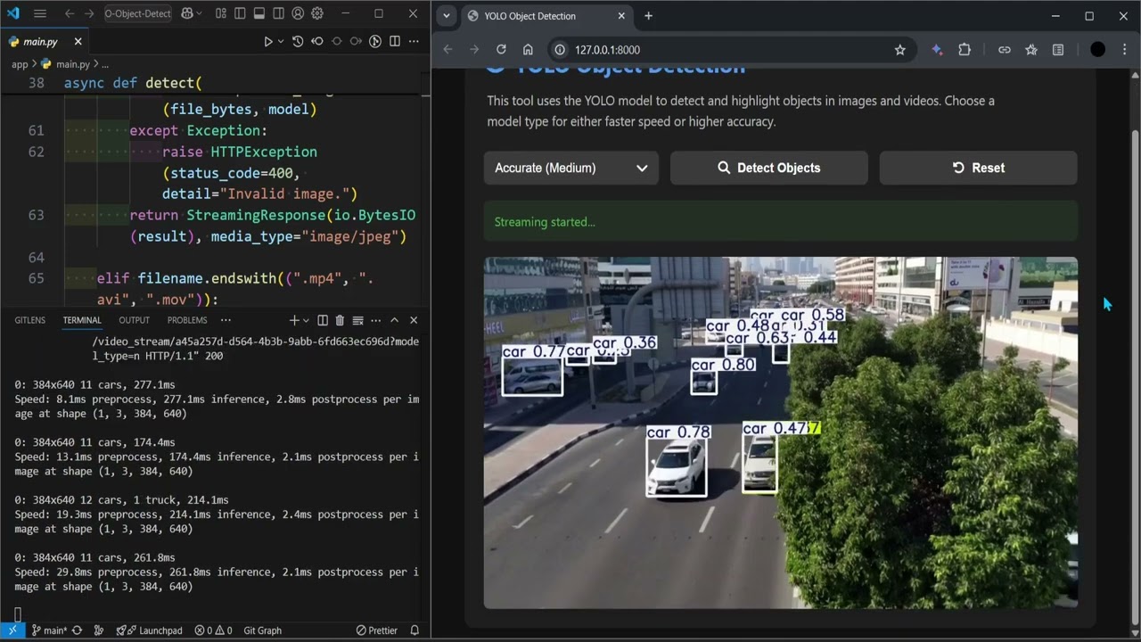The width and height of the screenshot is (1141, 642).
Task: Select the app breadcrumb
Action: (x=20, y=64)
